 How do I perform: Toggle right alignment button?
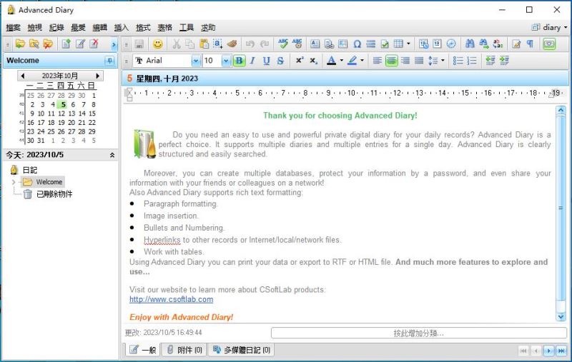tap(405, 61)
